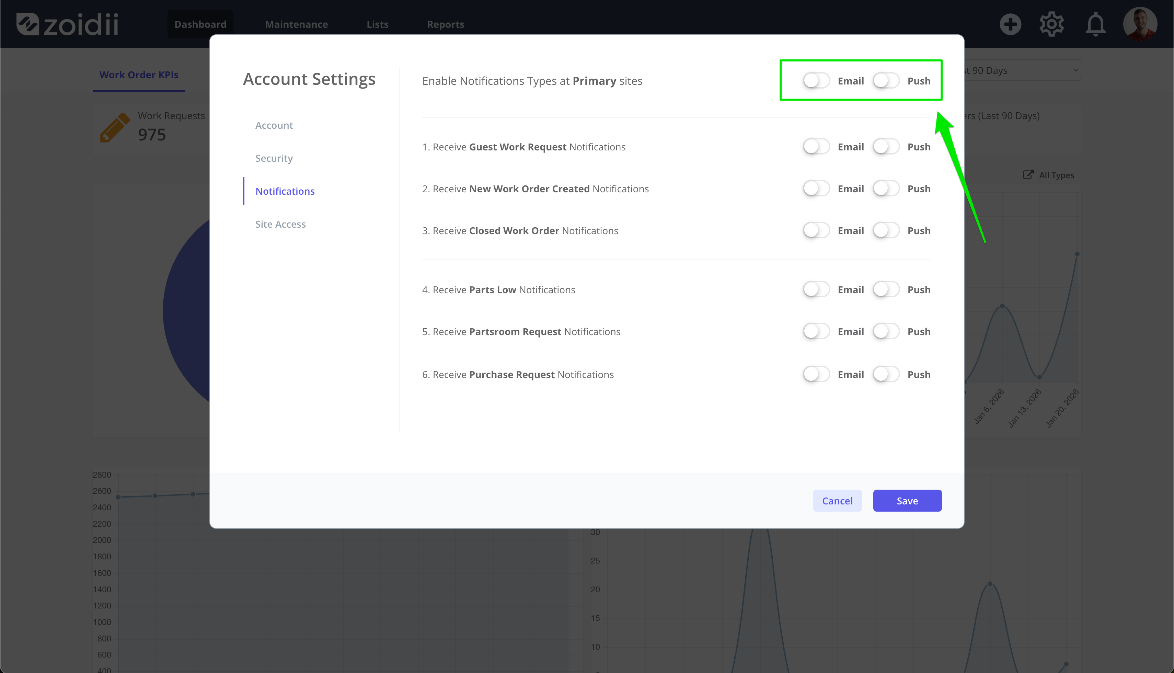Open the add new plus icon
Viewport: 1174px width, 673px height.
[1011, 24]
